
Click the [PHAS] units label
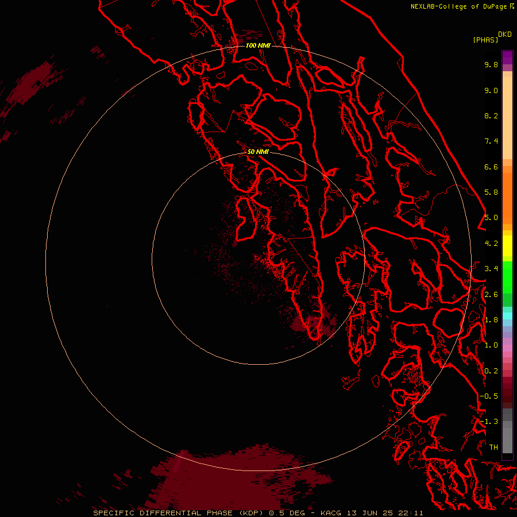485,40
